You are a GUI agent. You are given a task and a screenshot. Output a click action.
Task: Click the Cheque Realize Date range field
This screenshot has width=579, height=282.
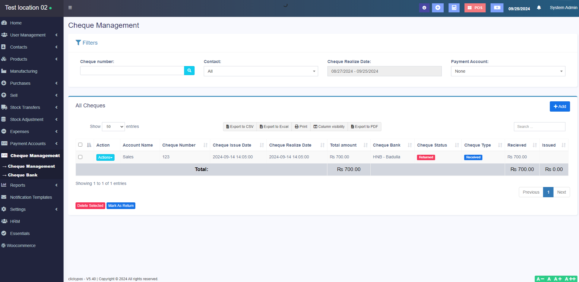pyautogui.click(x=384, y=71)
